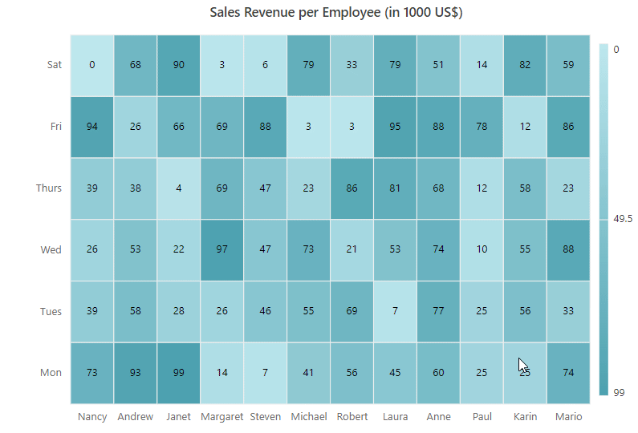Select Mario's Tuesday cell showing 33
Image resolution: width=638 pixels, height=433 pixels.
click(x=568, y=312)
